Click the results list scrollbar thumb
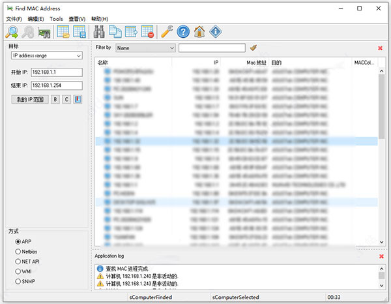391x304 pixels. point(381,106)
